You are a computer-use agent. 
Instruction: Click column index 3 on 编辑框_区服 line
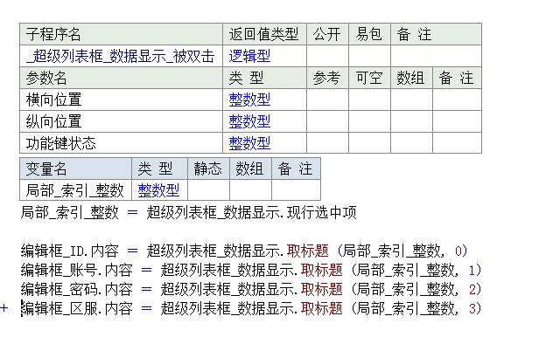pyautogui.click(x=472, y=308)
